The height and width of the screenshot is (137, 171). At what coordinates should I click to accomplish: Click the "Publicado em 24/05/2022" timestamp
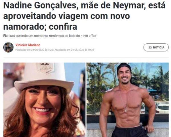pyautogui.click(x=34, y=50)
